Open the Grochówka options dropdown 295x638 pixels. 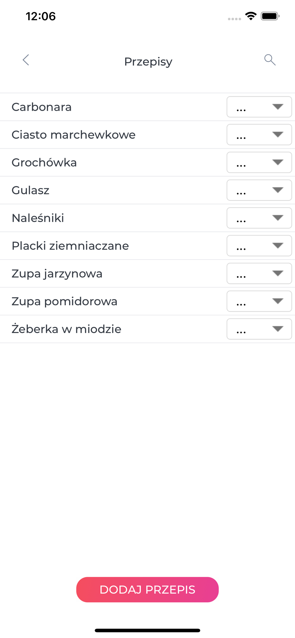[259, 162]
